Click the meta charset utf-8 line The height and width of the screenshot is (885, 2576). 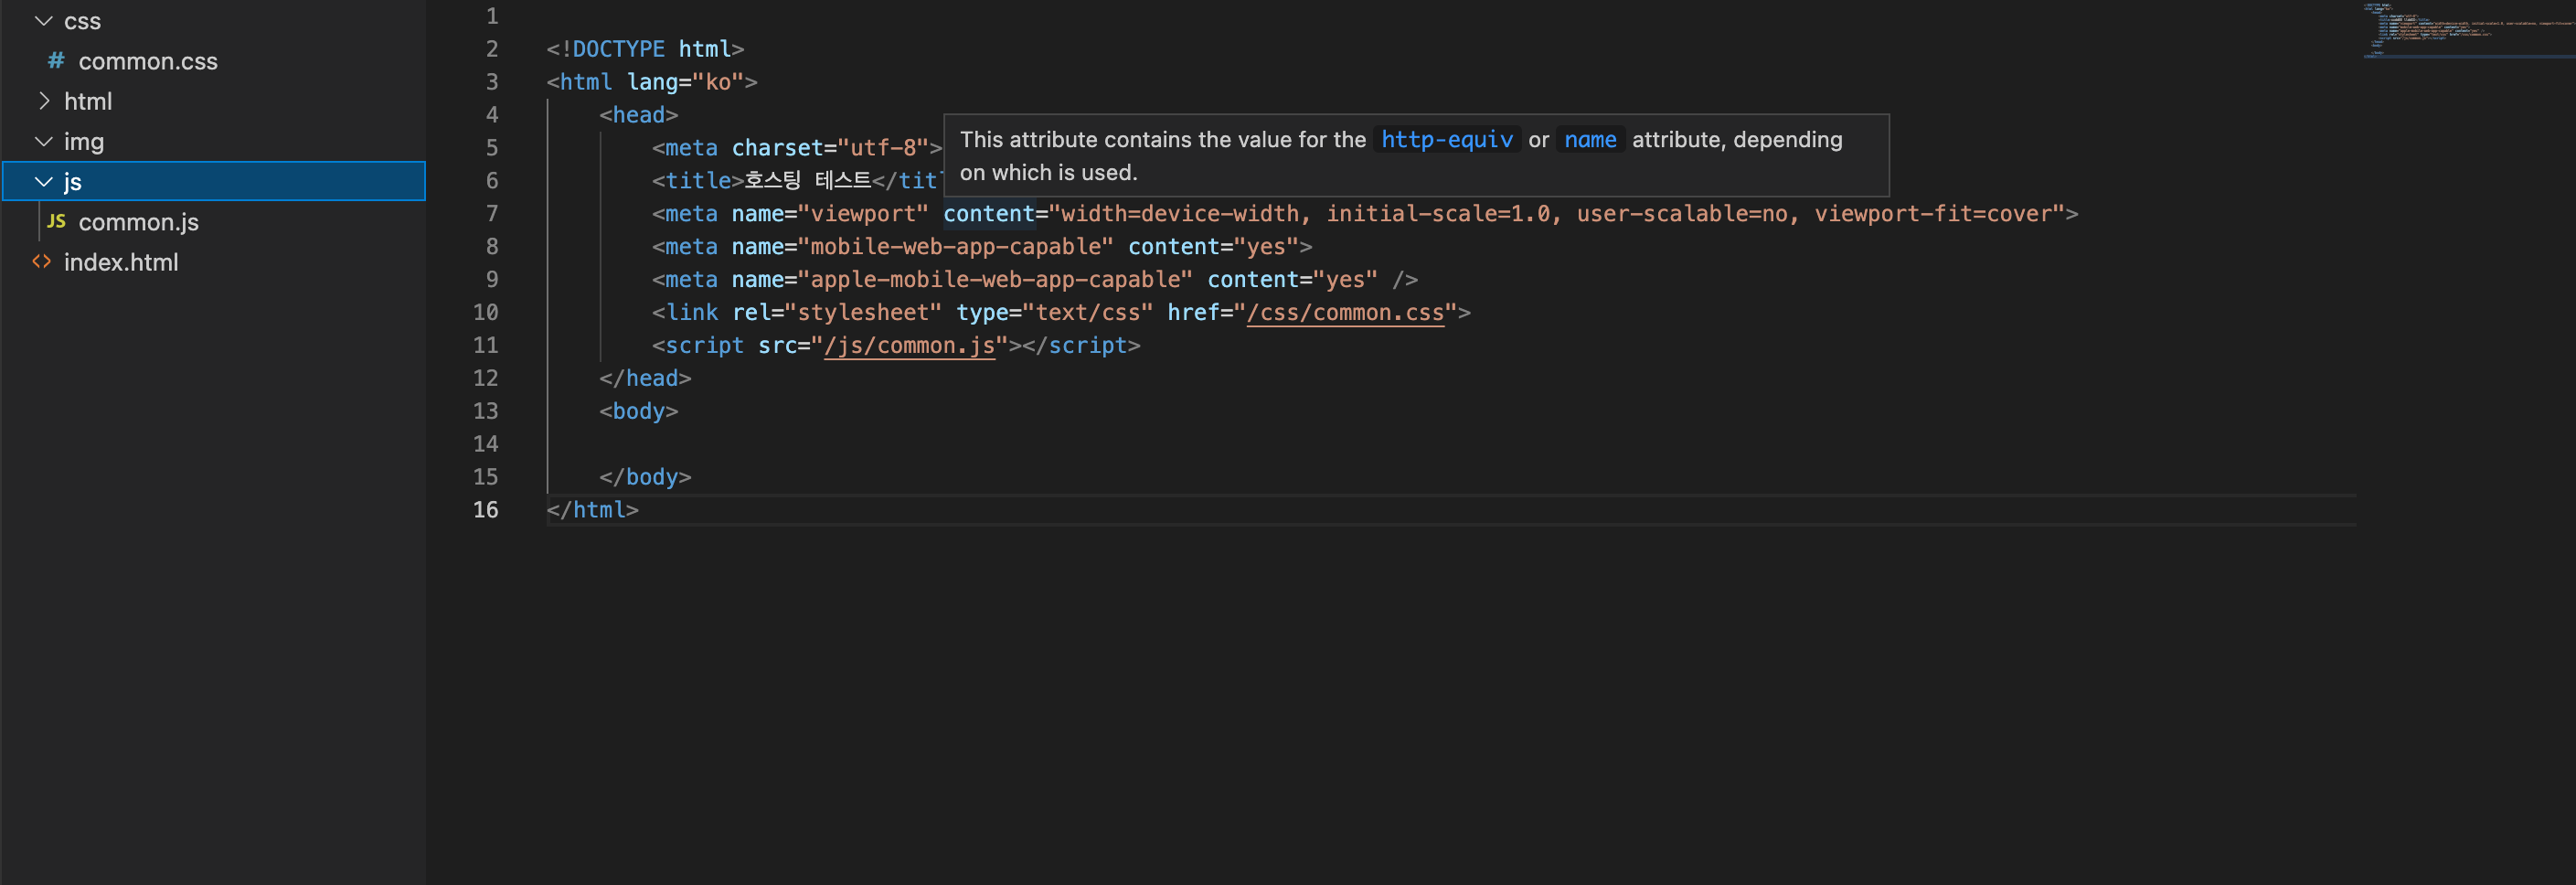[x=797, y=148]
